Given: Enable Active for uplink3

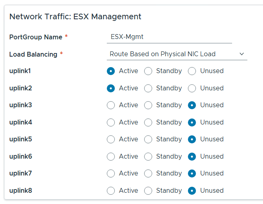Looking at the screenshot, I should click(111, 105).
